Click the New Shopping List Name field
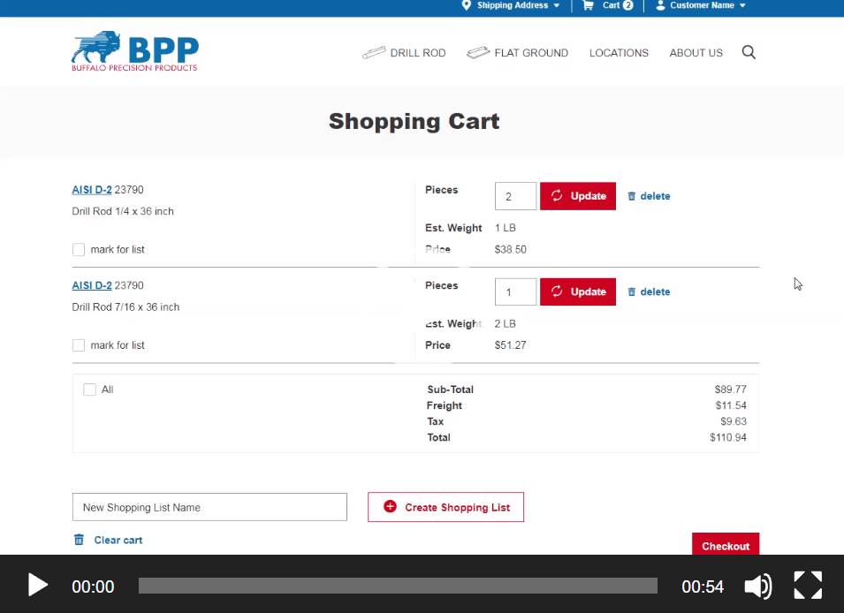 [209, 507]
